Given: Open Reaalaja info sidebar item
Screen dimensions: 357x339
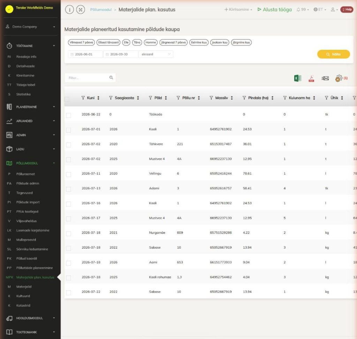Looking at the screenshot, I should pyautogui.click(x=26, y=57).
